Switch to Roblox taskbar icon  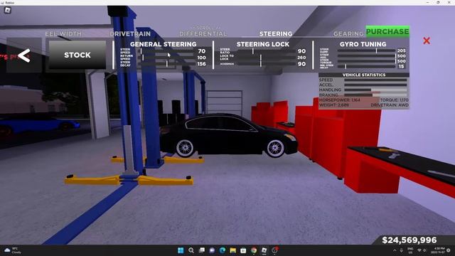(x=264, y=250)
